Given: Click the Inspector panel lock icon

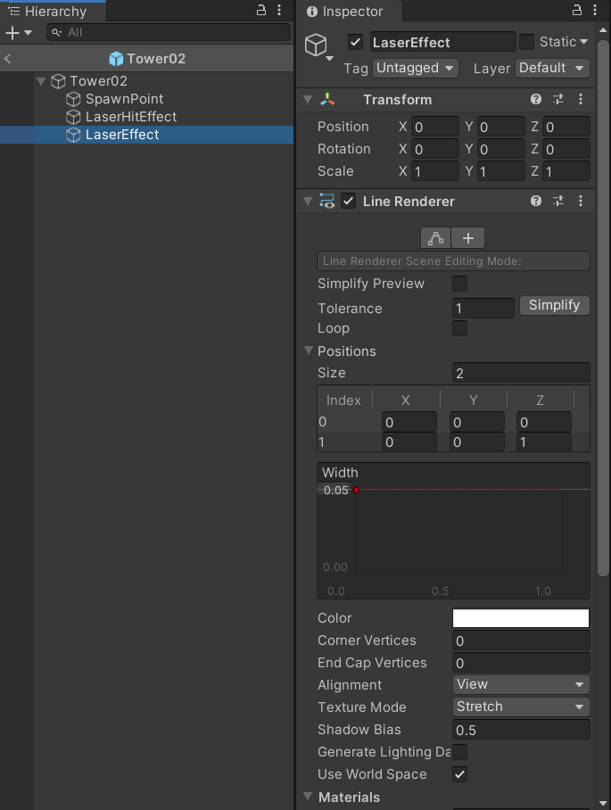Looking at the screenshot, I should [x=577, y=11].
